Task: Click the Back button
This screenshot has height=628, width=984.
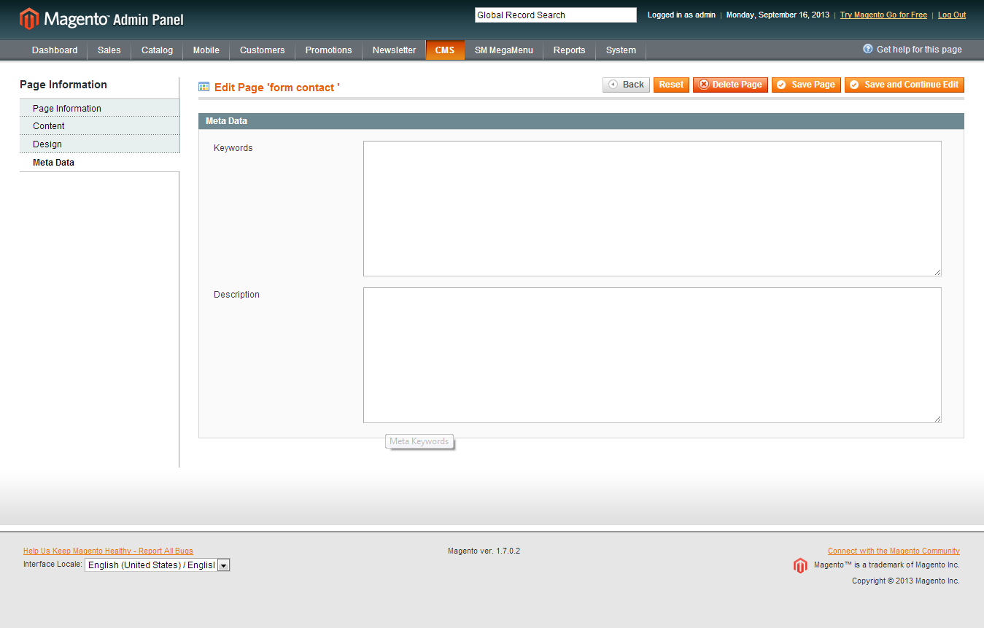Action: (x=626, y=85)
